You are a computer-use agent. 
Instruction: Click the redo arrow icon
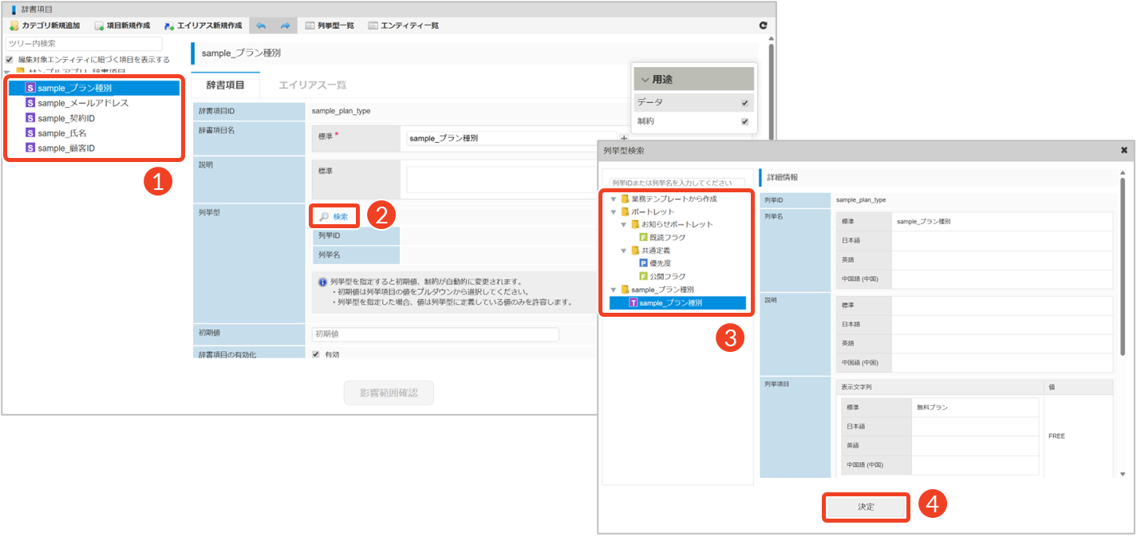[285, 26]
